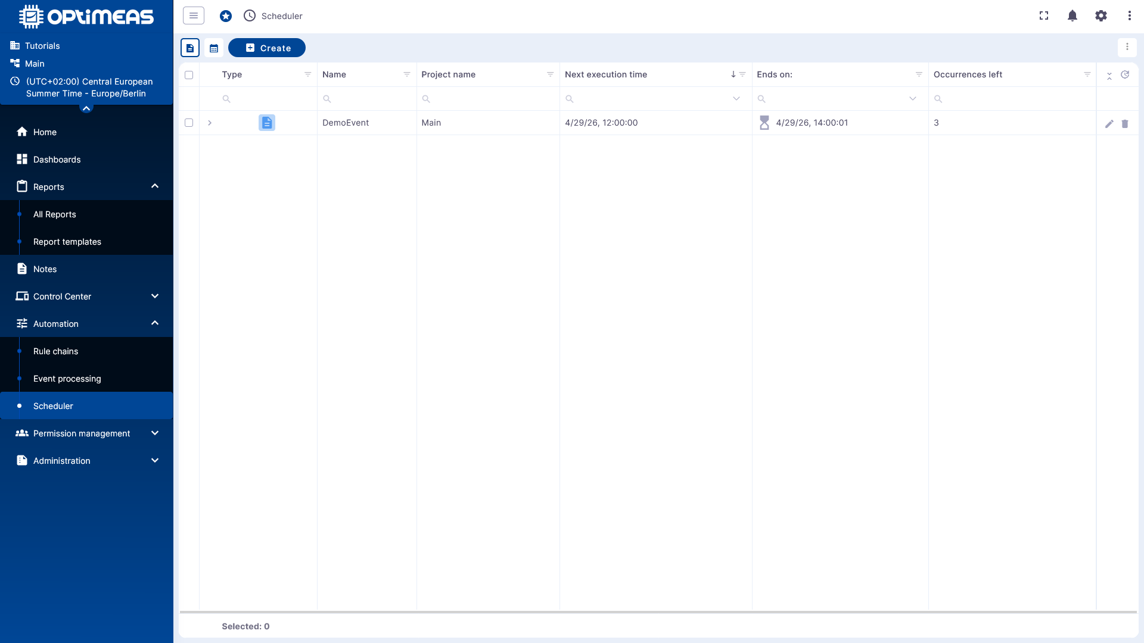
Task: Open the grid toolbar more-options menu
Action: (x=1127, y=47)
